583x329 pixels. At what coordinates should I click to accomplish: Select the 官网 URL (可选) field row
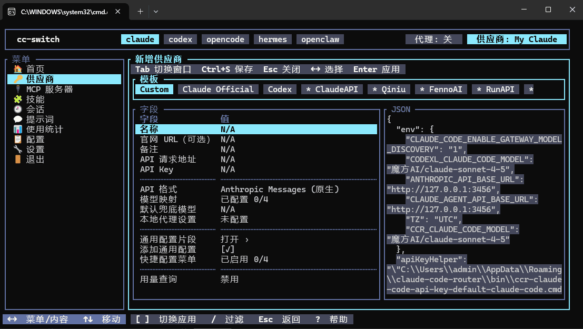click(256, 139)
